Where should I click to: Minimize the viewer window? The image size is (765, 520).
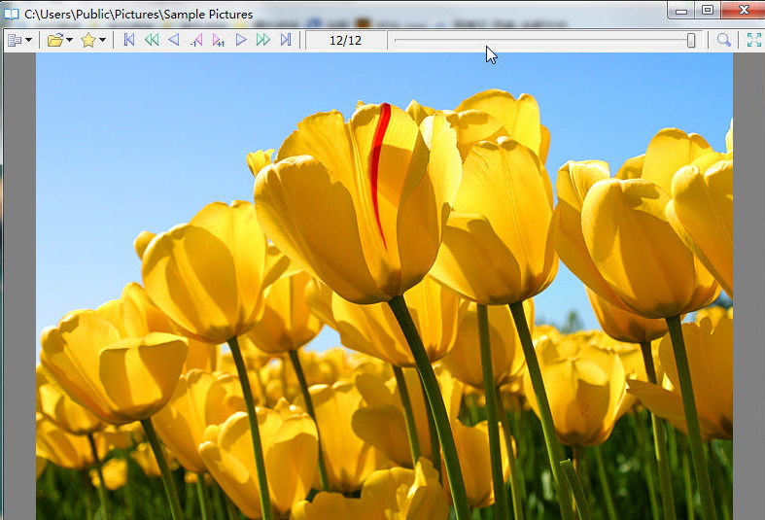coord(681,11)
